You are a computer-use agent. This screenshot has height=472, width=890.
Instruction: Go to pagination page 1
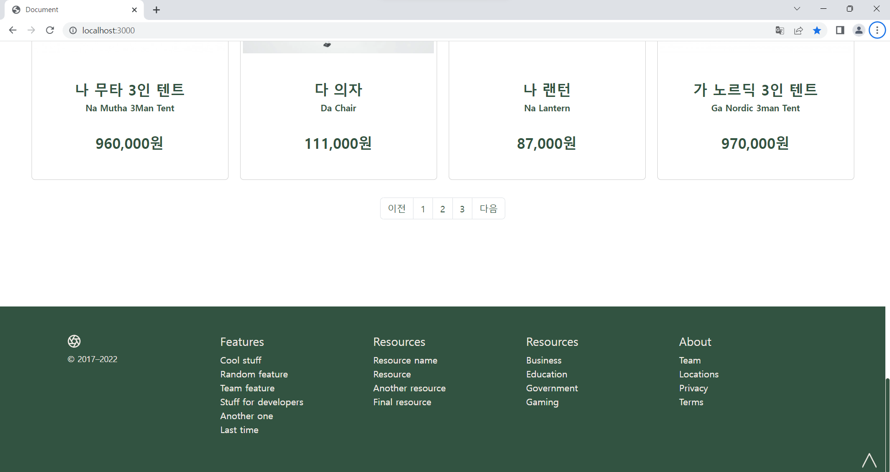423,209
